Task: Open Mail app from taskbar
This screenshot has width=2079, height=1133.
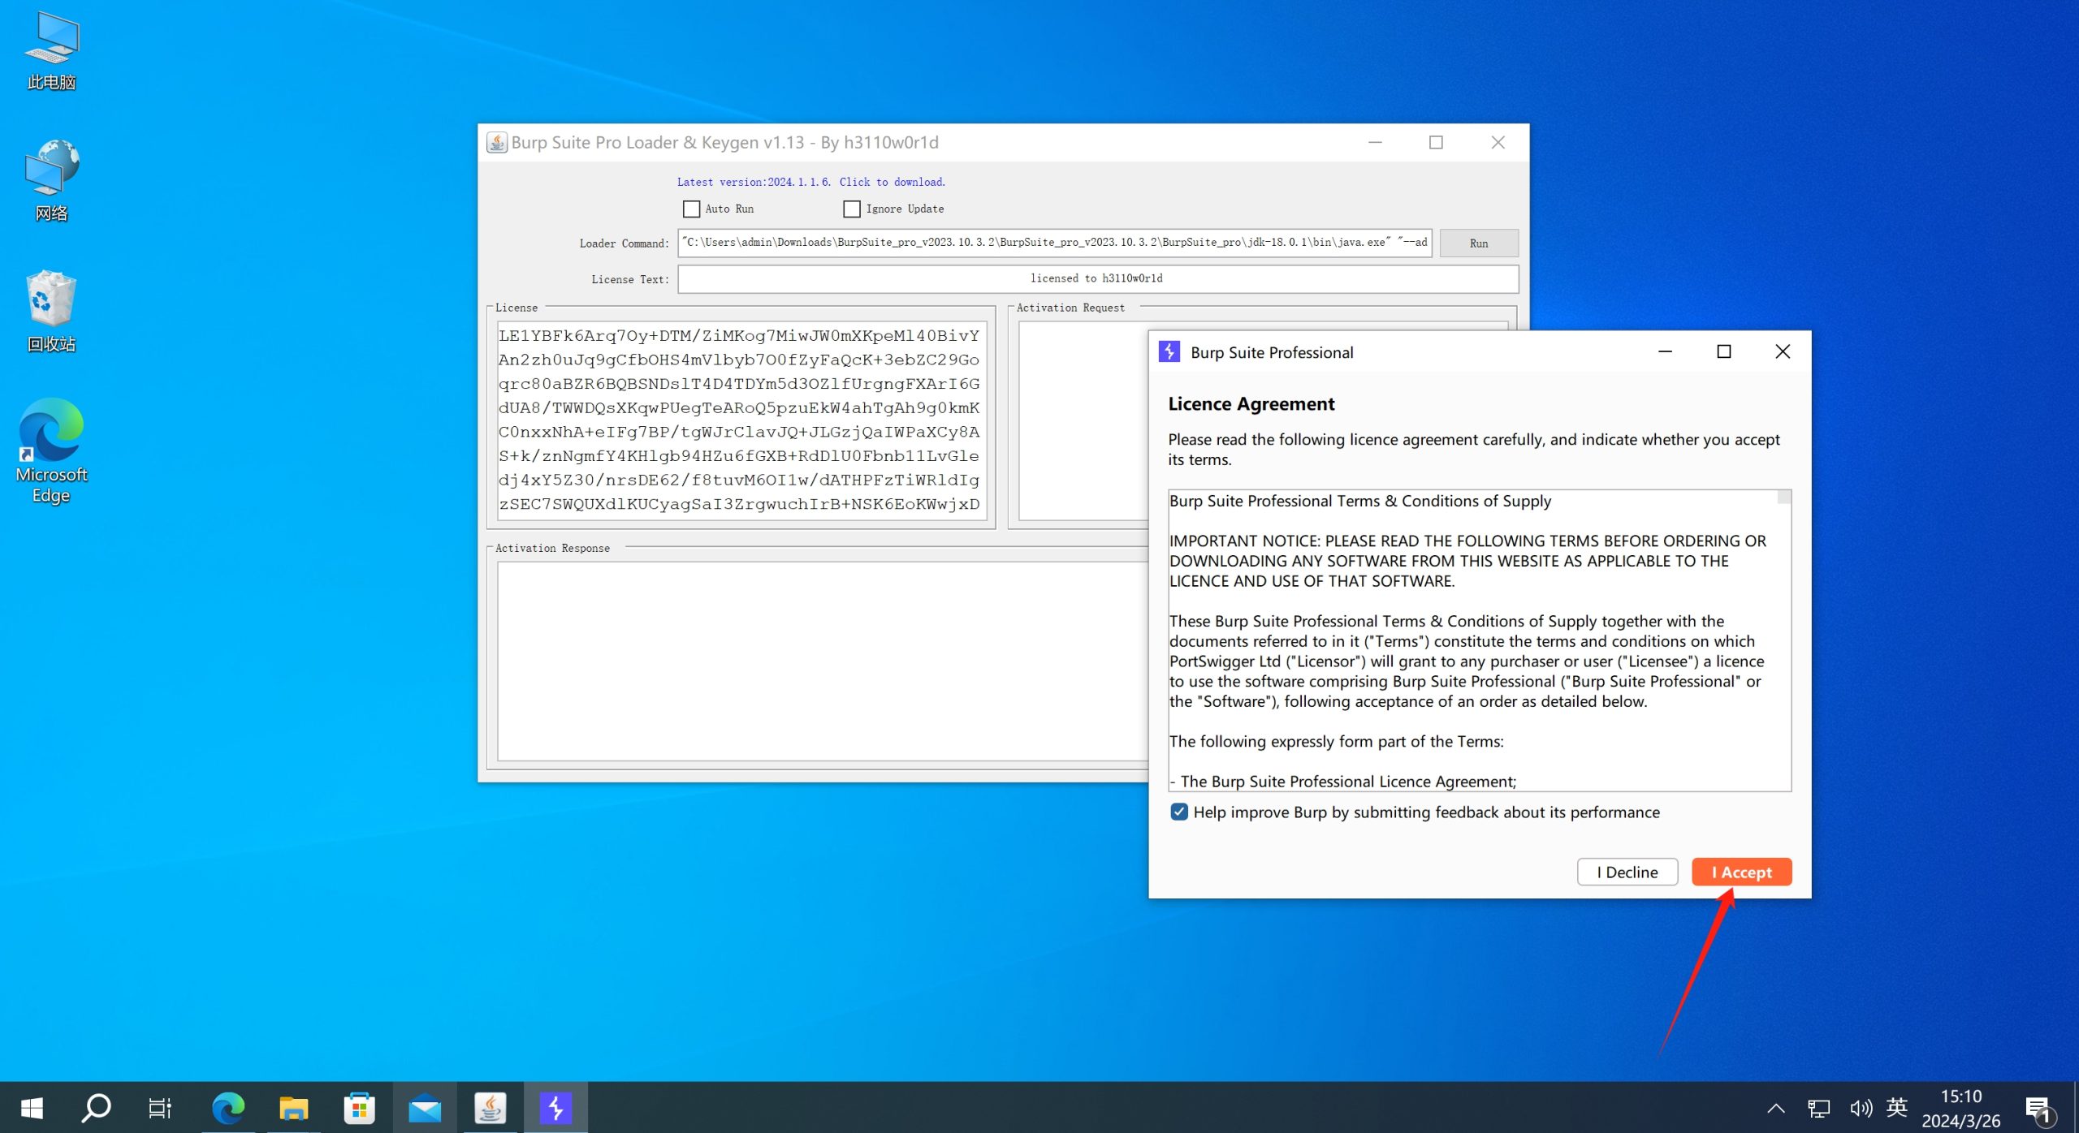Action: click(425, 1108)
